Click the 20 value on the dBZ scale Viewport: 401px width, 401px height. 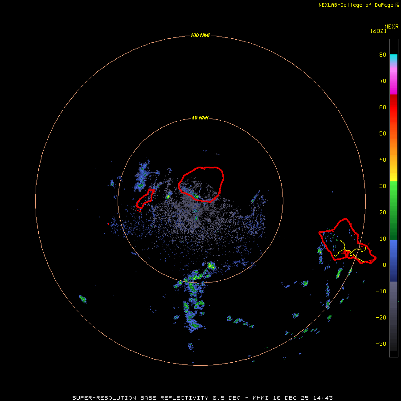[x=383, y=212]
